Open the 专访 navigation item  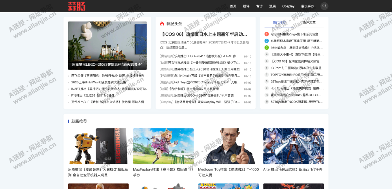point(259,6)
